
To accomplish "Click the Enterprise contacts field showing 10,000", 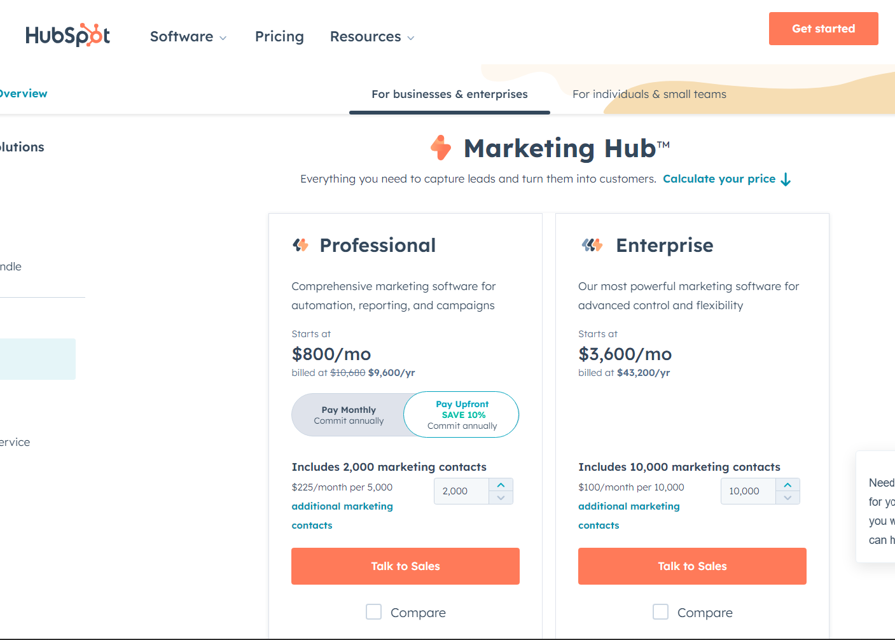I will click(749, 491).
